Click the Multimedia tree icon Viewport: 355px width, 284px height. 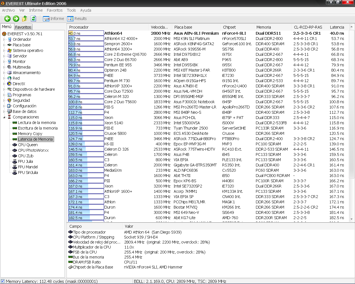(9, 67)
